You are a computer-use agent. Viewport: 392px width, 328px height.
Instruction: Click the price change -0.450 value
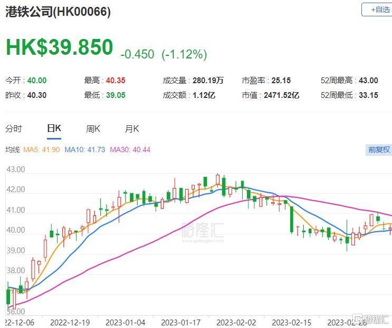(x=137, y=54)
